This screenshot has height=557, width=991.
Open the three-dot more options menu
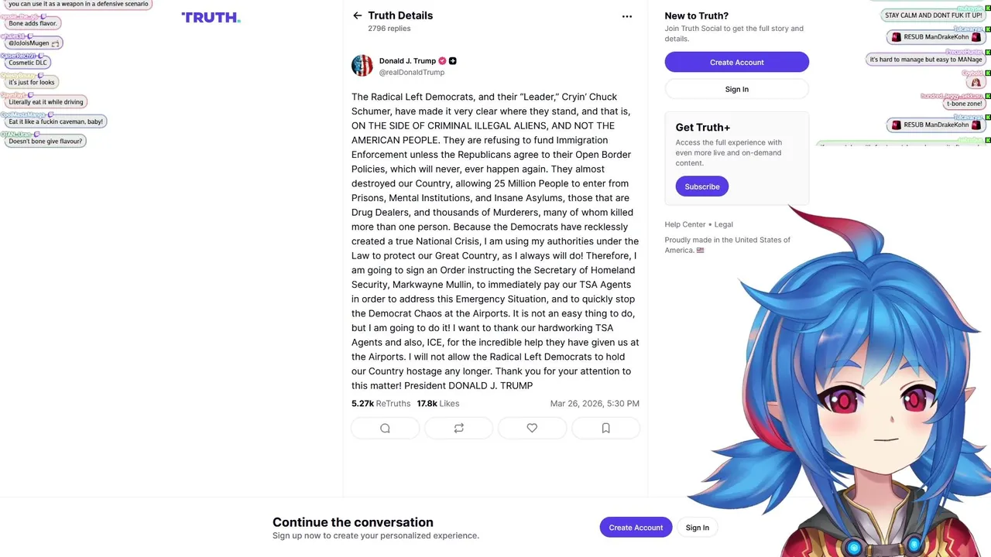[627, 16]
